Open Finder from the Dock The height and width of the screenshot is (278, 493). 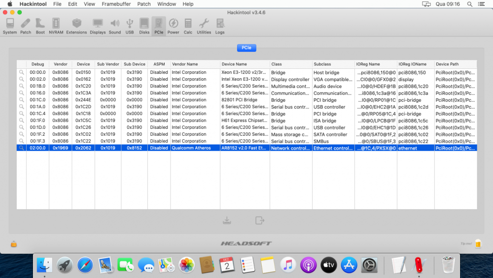pyautogui.click(x=44, y=265)
